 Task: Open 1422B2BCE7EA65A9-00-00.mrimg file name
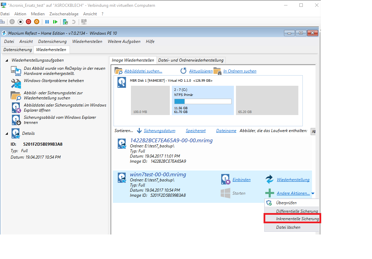coord(171,140)
